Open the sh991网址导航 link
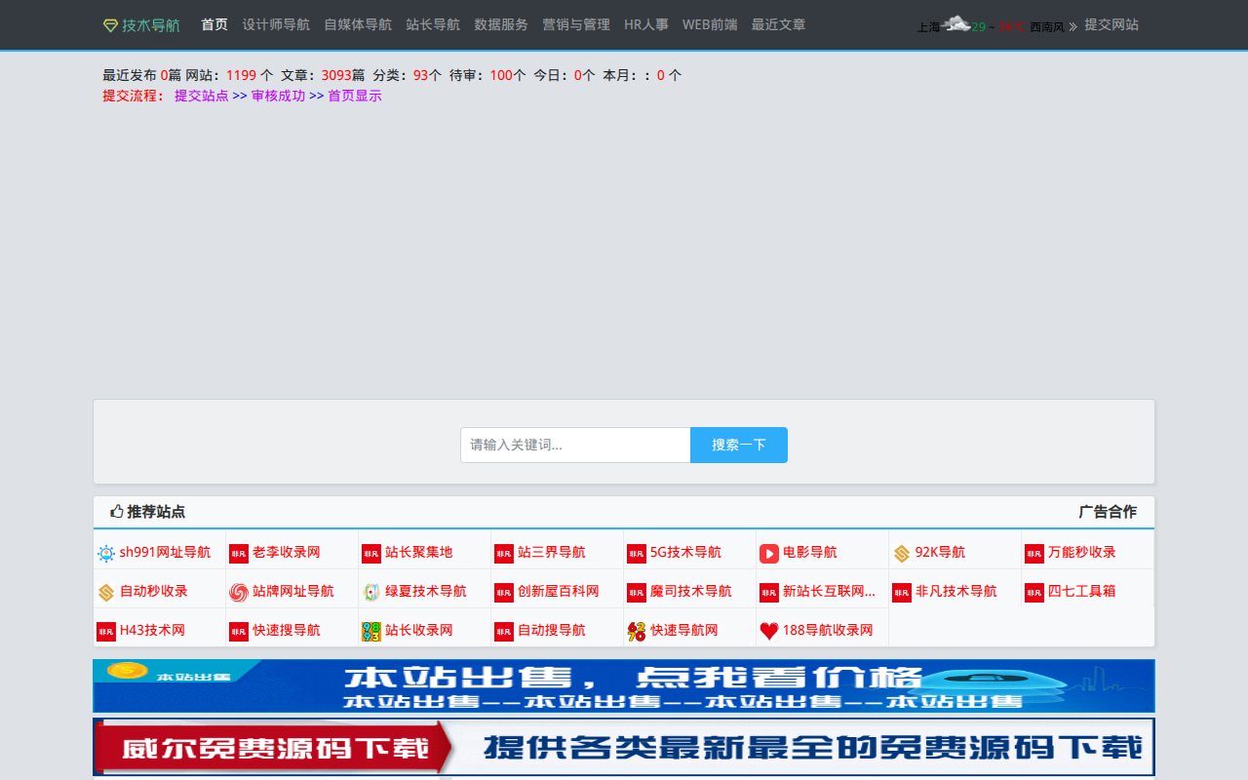The image size is (1248, 780). click(x=165, y=552)
